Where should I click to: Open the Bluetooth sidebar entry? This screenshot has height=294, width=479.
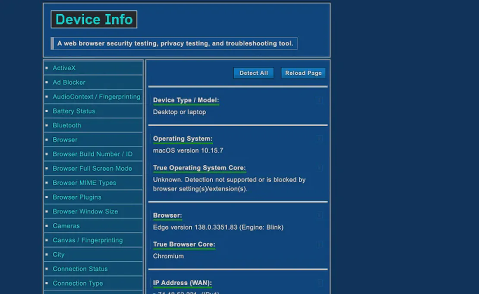tap(66, 125)
